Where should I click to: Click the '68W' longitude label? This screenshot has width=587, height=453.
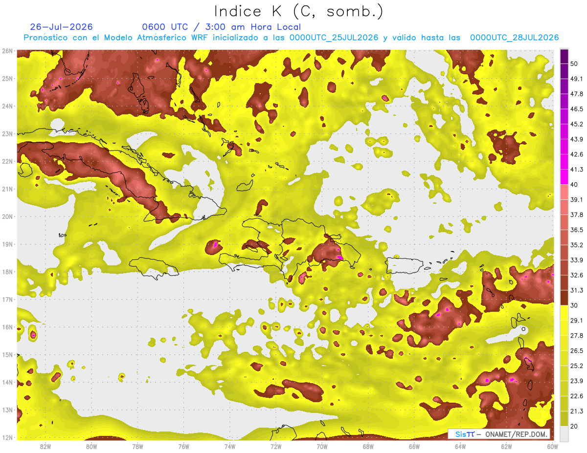click(x=368, y=446)
